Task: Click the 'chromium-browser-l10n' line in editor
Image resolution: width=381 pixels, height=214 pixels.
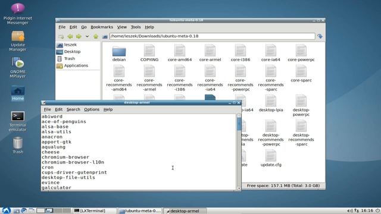Action: [73, 162]
